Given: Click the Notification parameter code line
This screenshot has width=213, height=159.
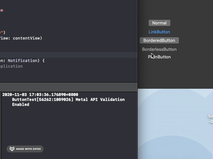Looking at the screenshot, I should pyautogui.click(x=23, y=61).
